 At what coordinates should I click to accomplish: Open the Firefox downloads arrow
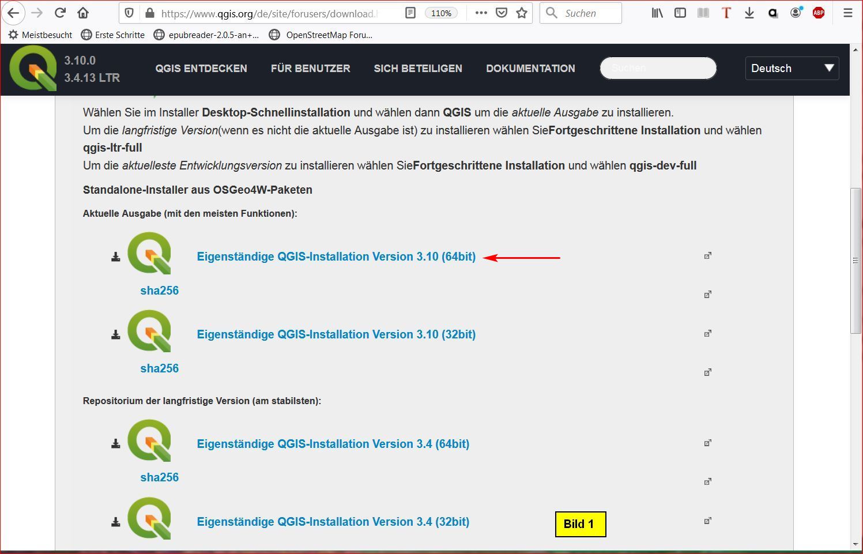[x=749, y=13]
